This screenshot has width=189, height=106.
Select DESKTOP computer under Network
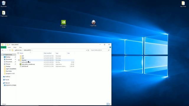(11, 85)
